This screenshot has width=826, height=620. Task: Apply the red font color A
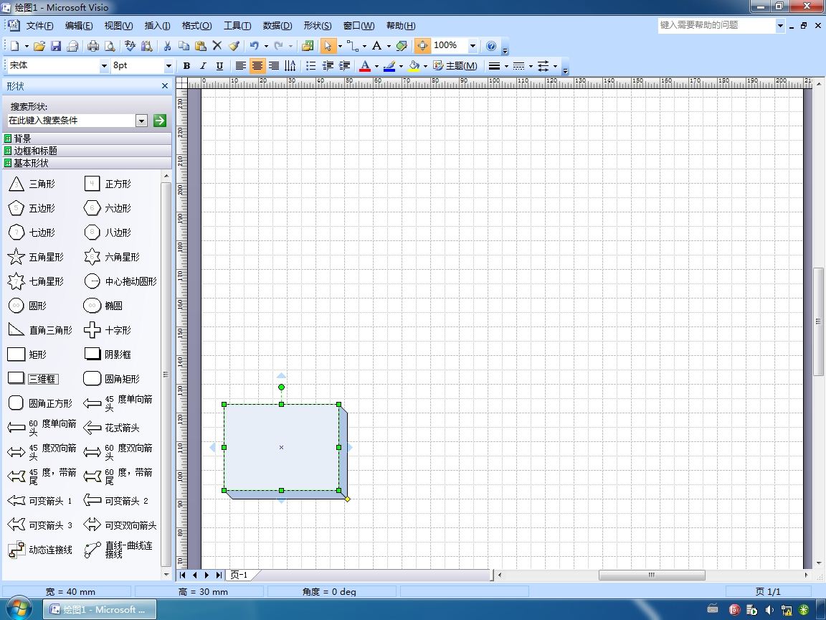coord(364,66)
